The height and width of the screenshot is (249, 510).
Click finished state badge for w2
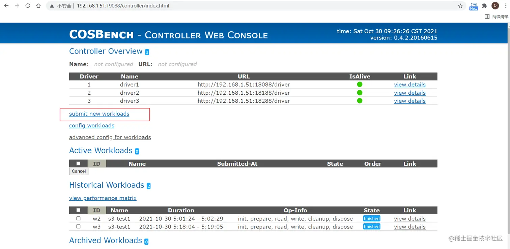(x=372, y=219)
